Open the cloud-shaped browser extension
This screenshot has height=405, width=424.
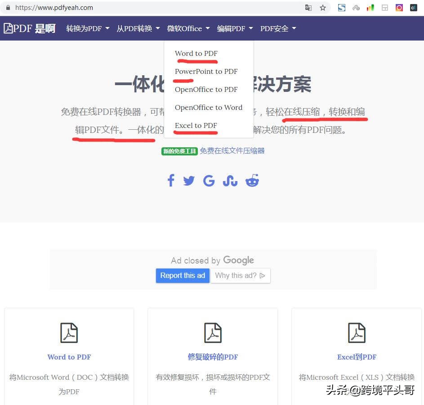[356, 8]
